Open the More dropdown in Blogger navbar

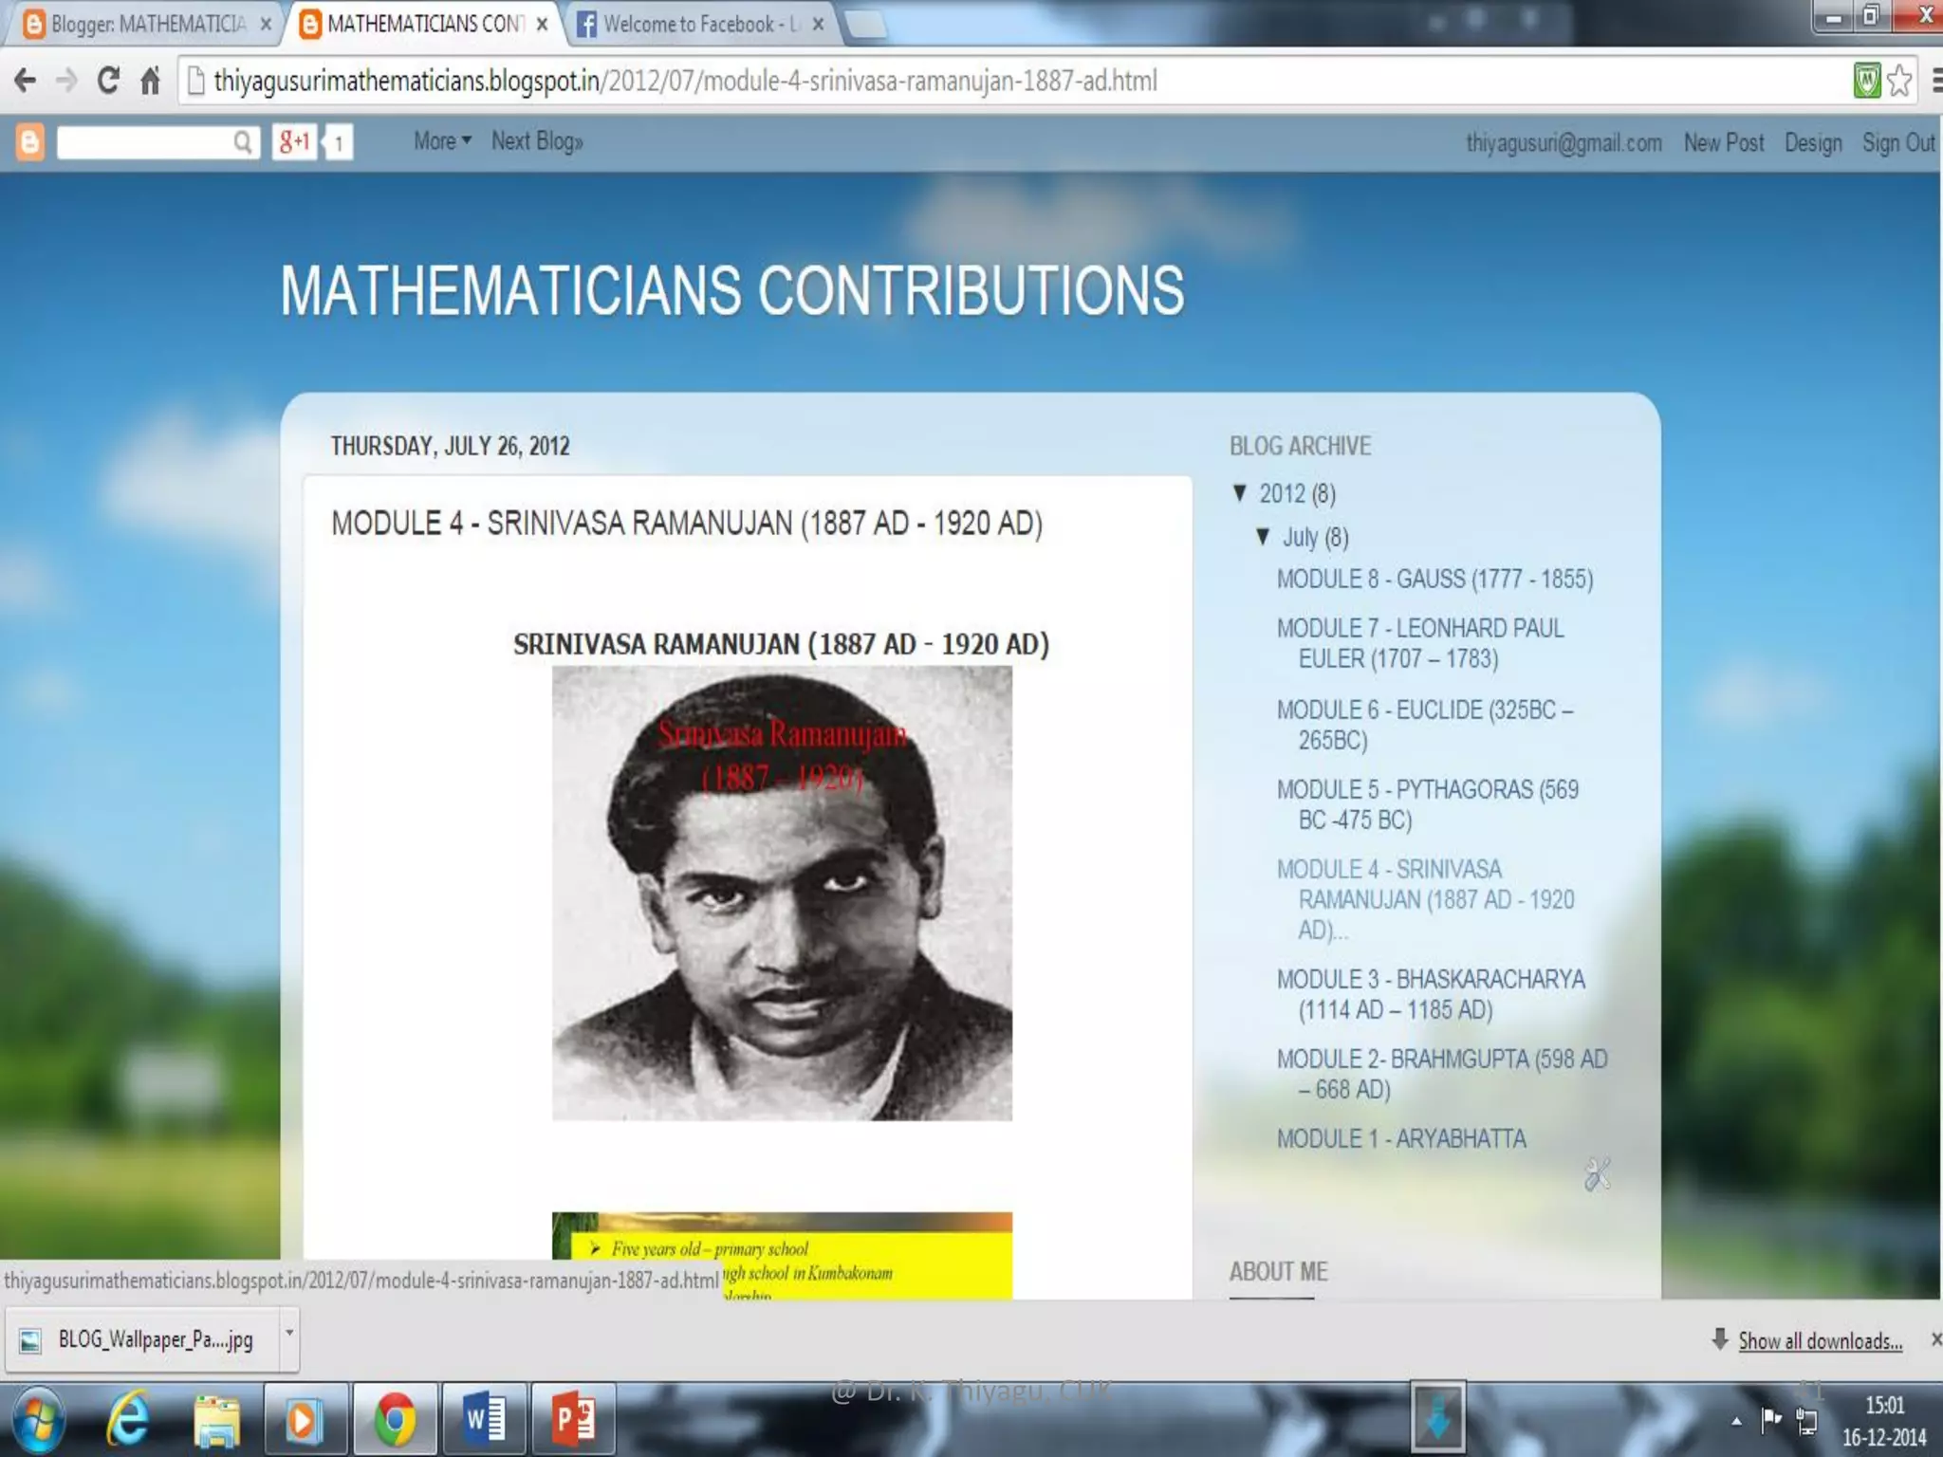click(x=442, y=141)
